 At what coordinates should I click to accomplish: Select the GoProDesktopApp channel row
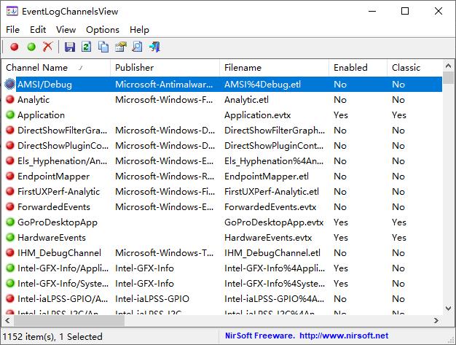224,222
